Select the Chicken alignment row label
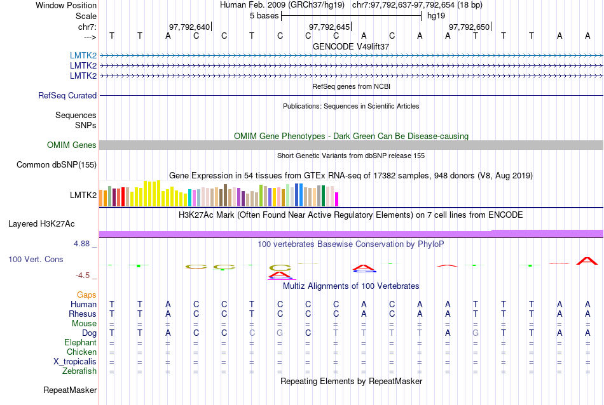The width and height of the screenshot is (604, 405). pyautogui.click(x=81, y=352)
